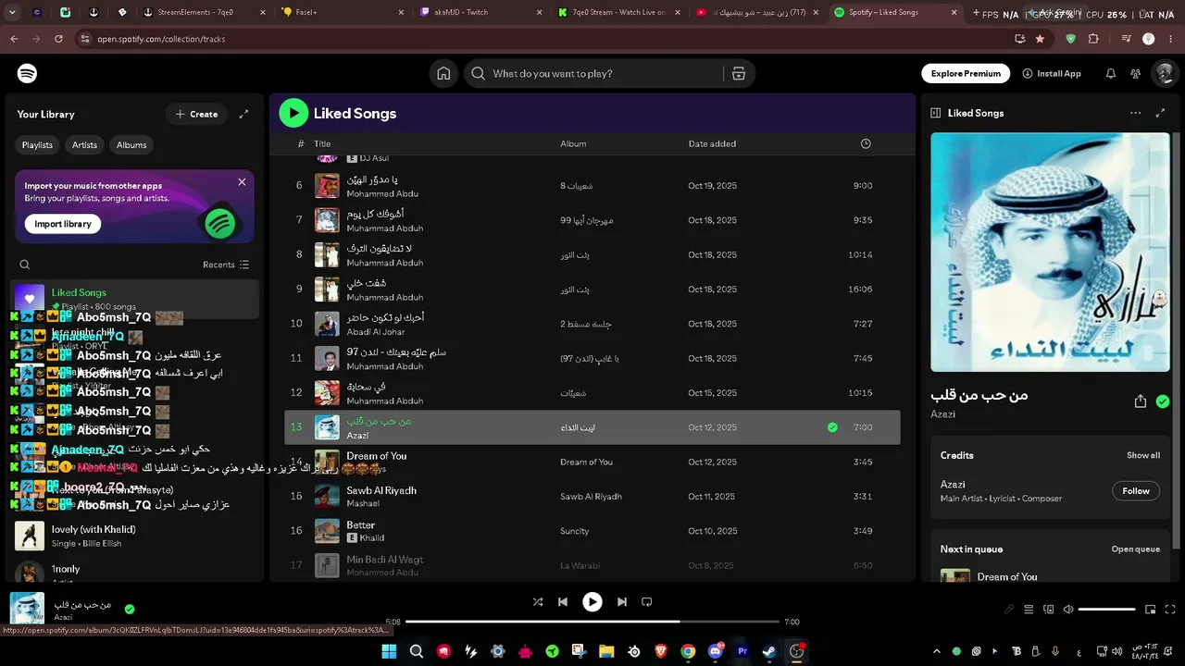Seek within the song progress bar
Image resolution: width=1185 pixels, height=666 pixels.
tap(592, 622)
